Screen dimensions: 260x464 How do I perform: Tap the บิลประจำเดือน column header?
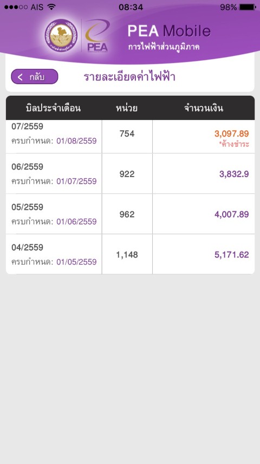pos(54,108)
